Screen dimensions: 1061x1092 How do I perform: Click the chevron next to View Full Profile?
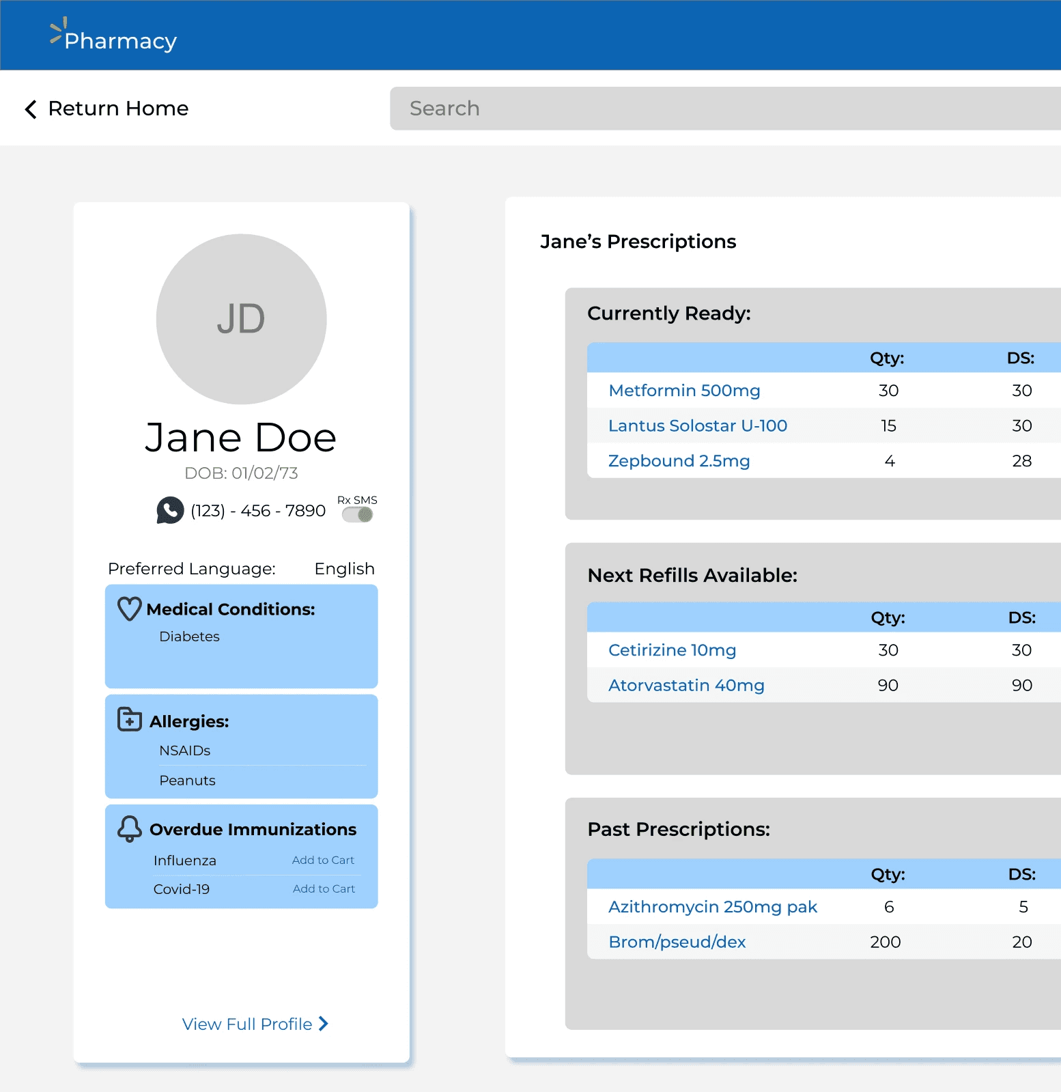(324, 1024)
